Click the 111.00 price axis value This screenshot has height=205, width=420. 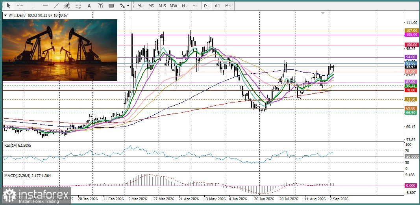pyautogui.click(x=411, y=23)
